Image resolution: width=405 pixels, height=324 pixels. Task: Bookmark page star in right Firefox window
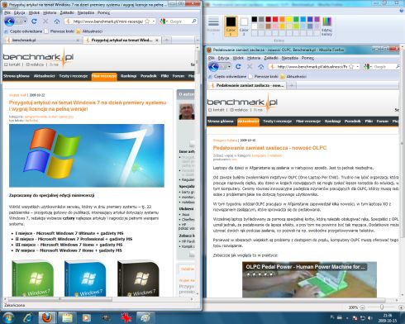pos(351,66)
